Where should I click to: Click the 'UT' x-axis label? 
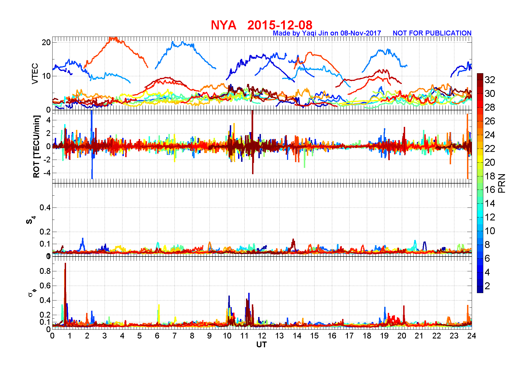tap(261, 345)
